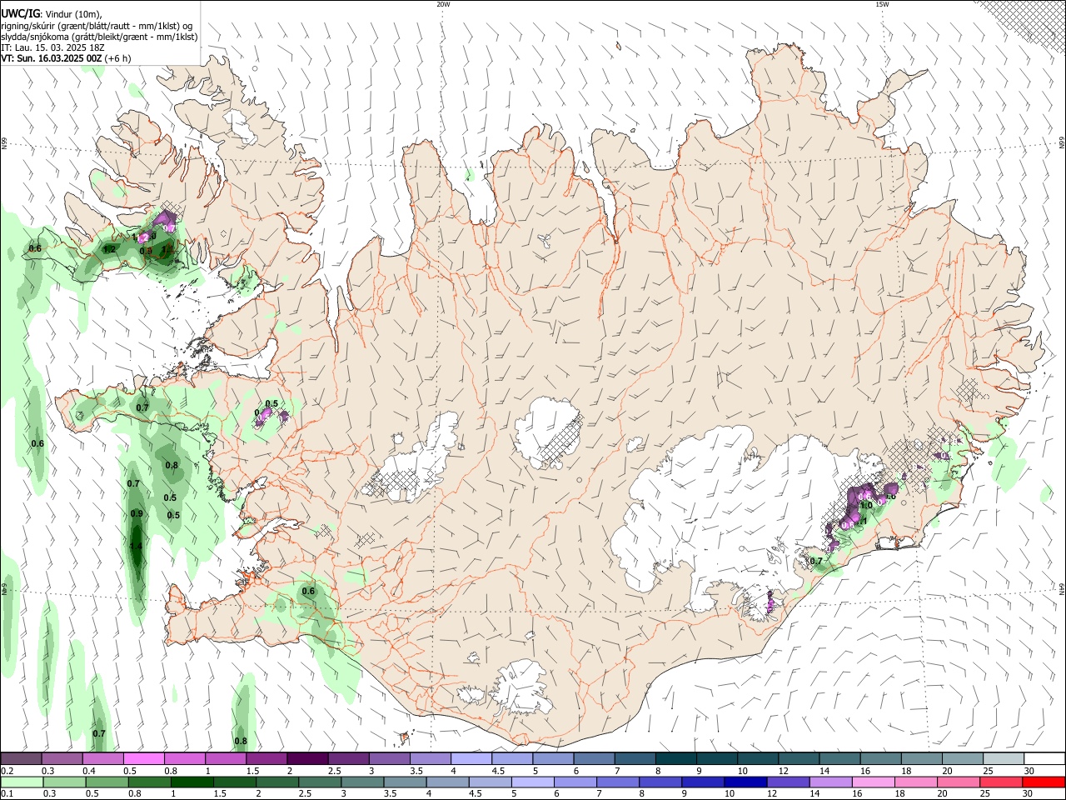The image size is (1066, 800).
Task: Click the pale lavender upper-bar swatch between 4 and 4.5
Action: (x=471, y=759)
